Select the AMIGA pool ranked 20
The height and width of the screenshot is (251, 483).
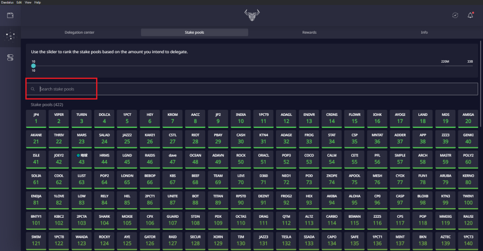coord(469,119)
